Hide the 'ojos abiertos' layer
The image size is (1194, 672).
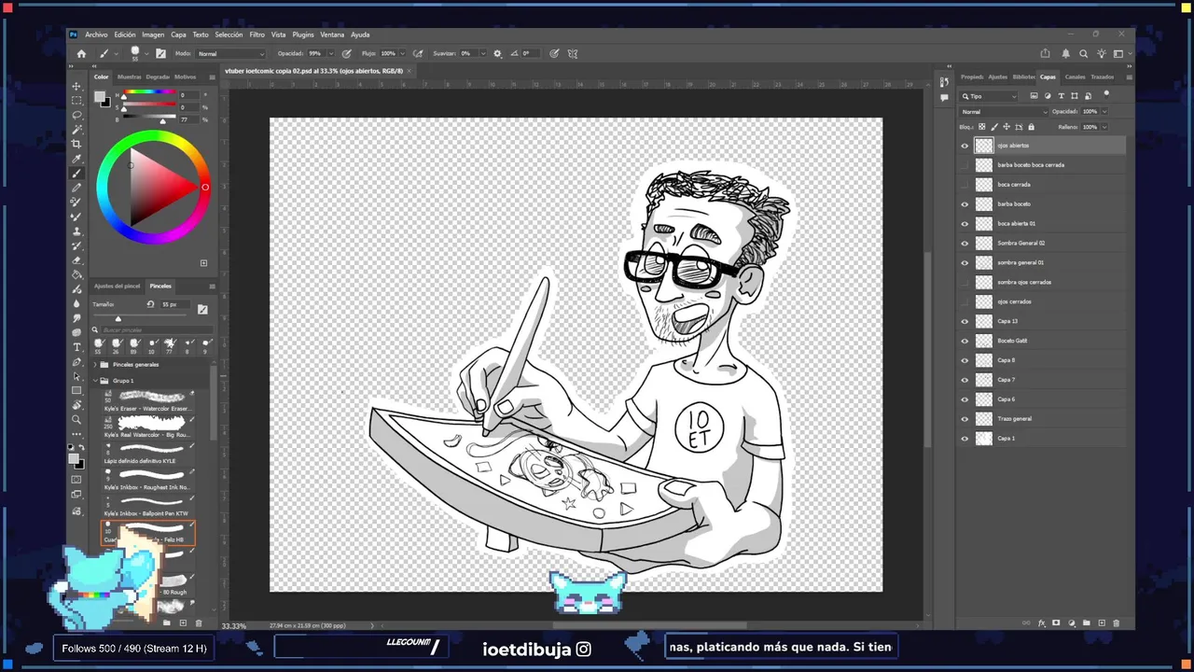[x=965, y=146]
